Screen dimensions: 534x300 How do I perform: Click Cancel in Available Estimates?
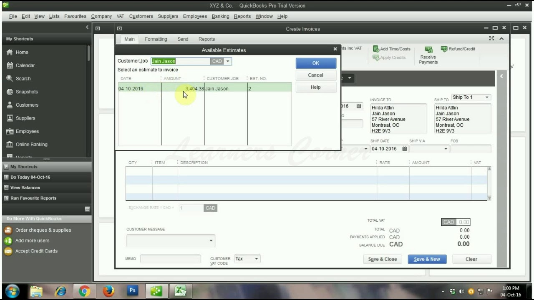coord(316,75)
